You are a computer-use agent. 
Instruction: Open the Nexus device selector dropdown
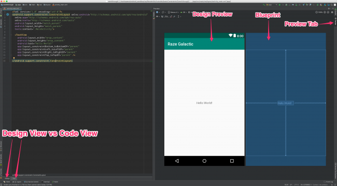click(x=174, y=12)
